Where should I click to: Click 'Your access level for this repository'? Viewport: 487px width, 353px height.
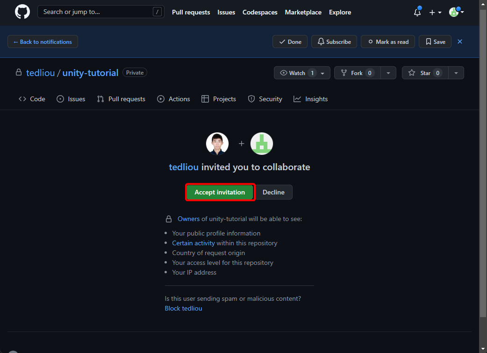click(222, 263)
